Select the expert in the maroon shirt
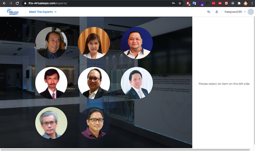Viewport: 255px width, 151px height. [94, 123]
